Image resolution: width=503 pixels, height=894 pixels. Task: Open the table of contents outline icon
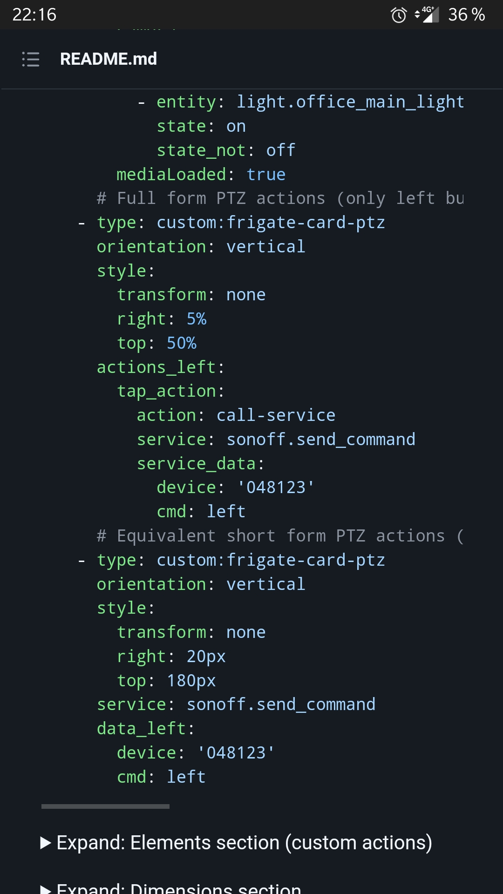[31, 59]
